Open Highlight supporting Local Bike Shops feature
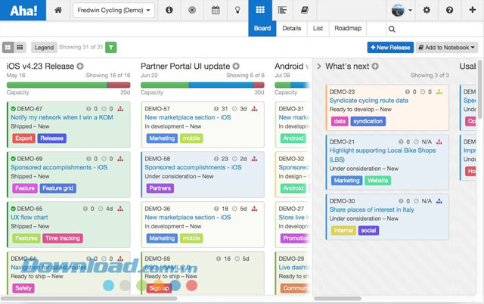The height and width of the screenshot is (304, 484). (383, 155)
